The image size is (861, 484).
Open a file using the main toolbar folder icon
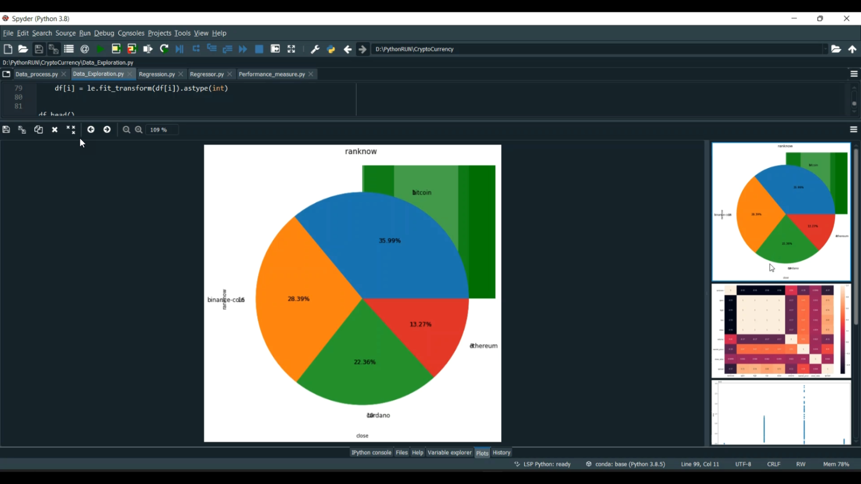pyautogui.click(x=23, y=49)
